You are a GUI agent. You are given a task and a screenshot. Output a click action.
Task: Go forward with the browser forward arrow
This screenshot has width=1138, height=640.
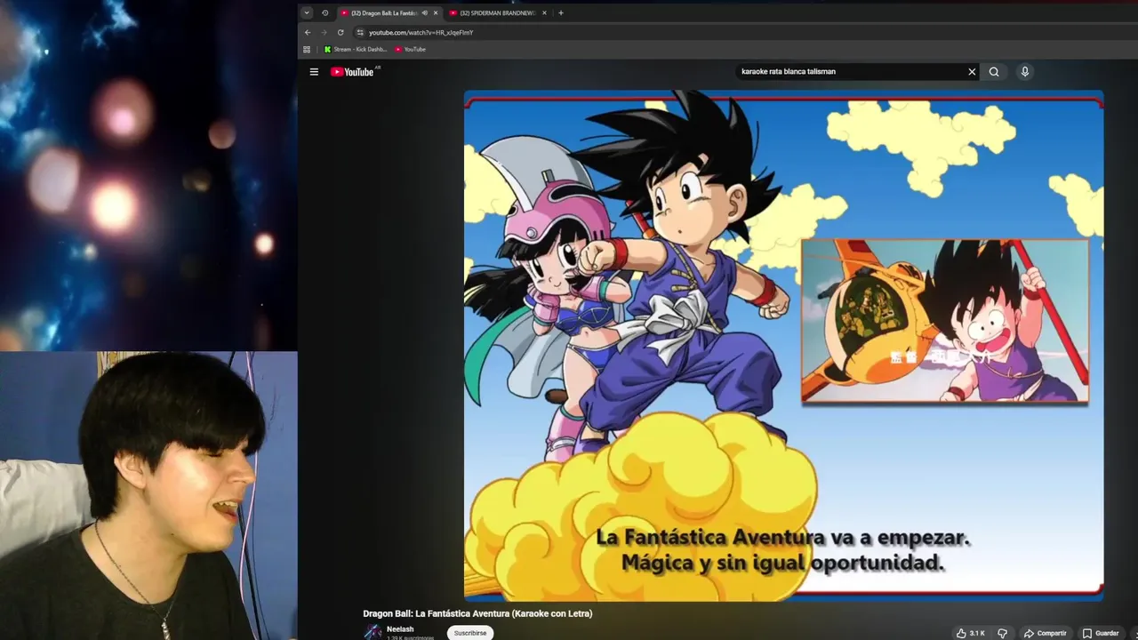(324, 32)
